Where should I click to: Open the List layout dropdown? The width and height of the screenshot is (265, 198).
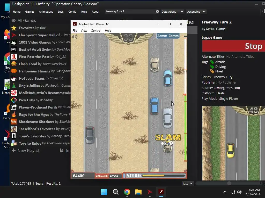188,183
